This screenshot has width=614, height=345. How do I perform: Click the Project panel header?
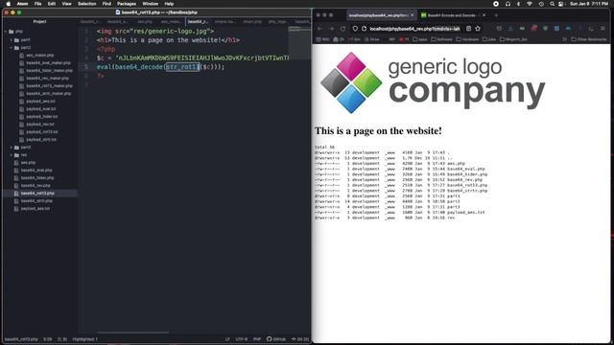point(39,21)
